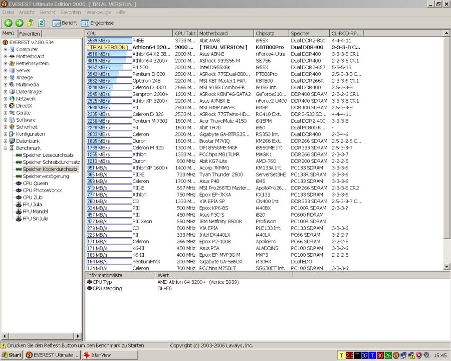Viewport: 451px width, 361px height.
Task: Click the taskbar clock showing 15:45
Action: [440, 355]
